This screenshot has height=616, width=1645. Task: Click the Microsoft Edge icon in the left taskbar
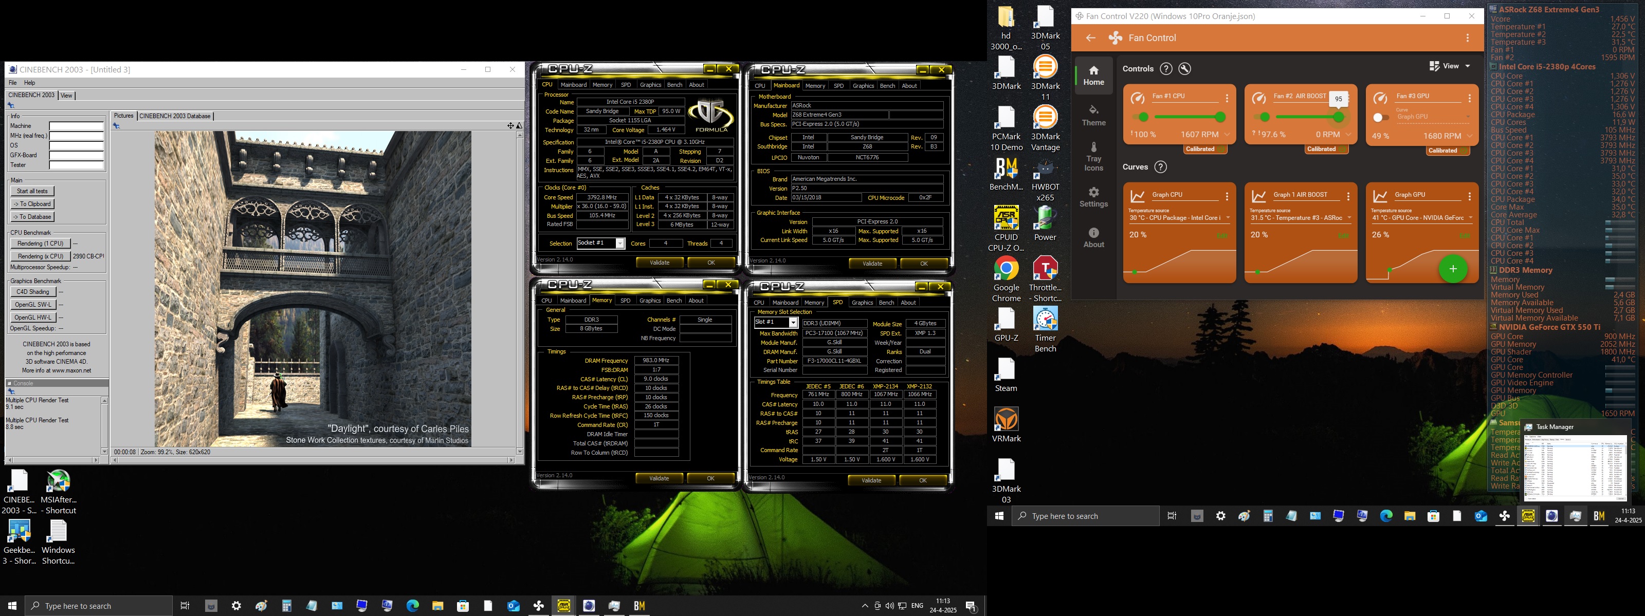[412, 606]
